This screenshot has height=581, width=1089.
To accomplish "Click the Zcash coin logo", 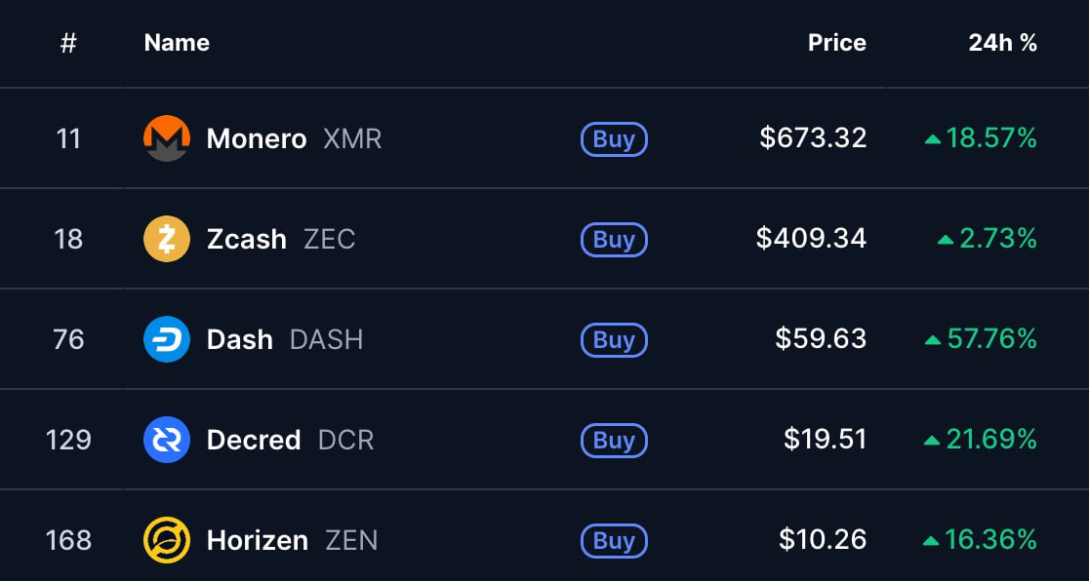I will click(166, 239).
